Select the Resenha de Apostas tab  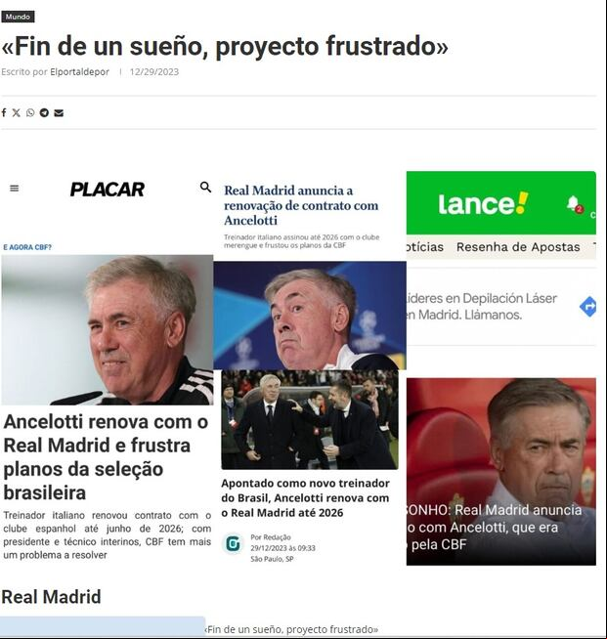click(x=518, y=247)
